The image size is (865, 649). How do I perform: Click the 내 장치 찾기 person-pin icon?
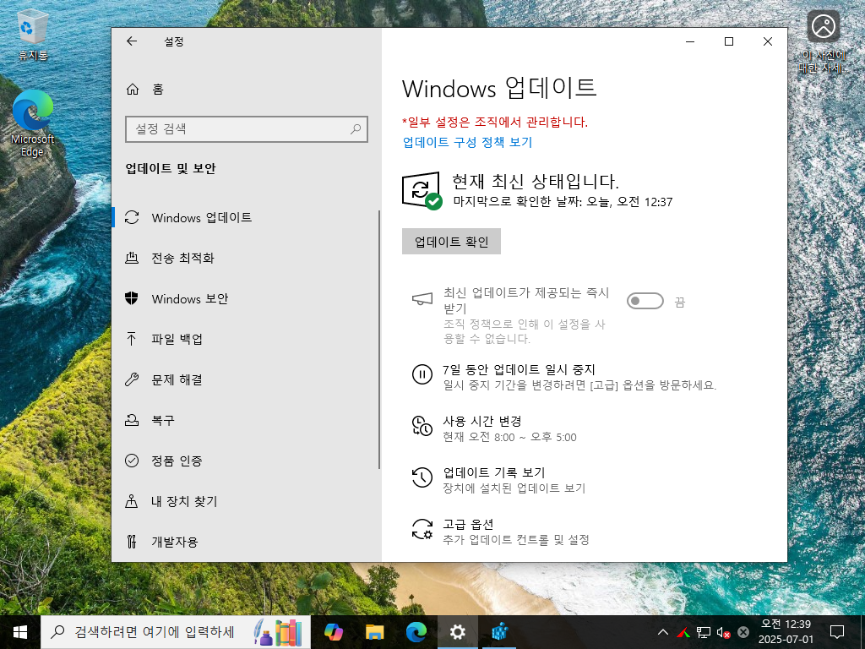[x=132, y=501]
